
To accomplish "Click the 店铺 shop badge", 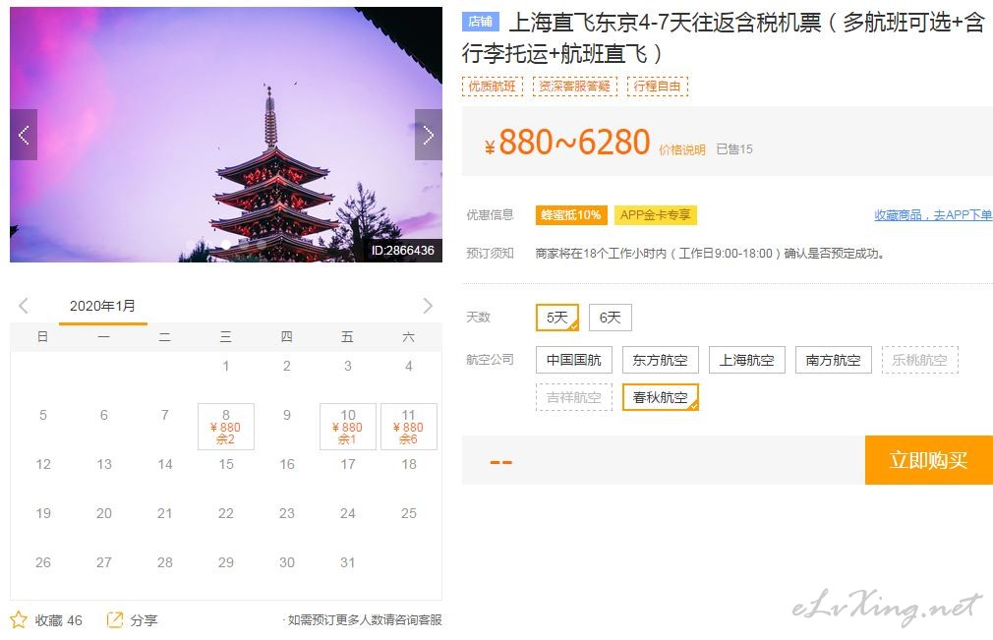I will pyautogui.click(x=480, y=22).
